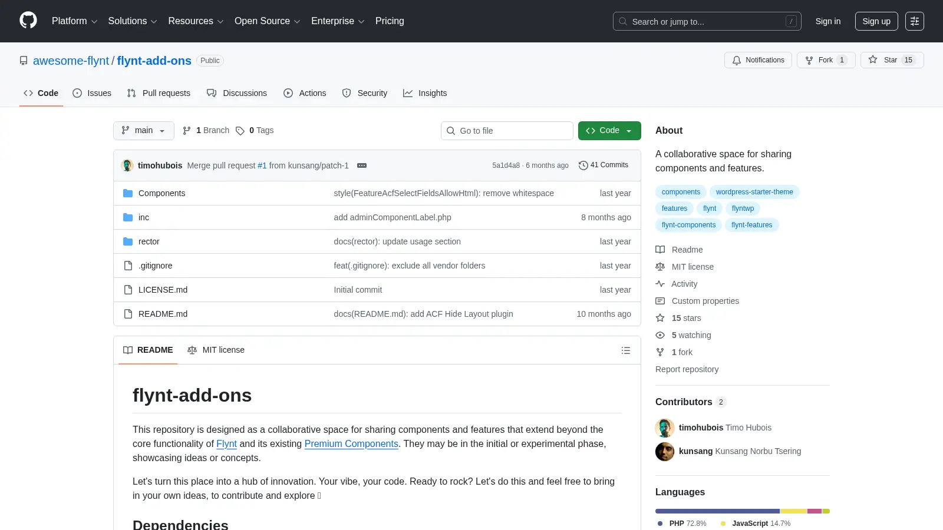
Task: View the 1 Branch link
Action: pyautogui.click(x=206, y=131)
